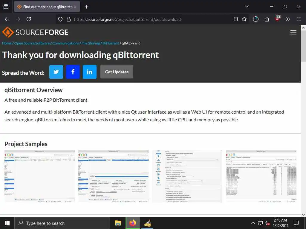The height and width of the screenshot is (229, 306).
Task: Click 'Thank you for downloading qBittorrent' heading
Action: point(80,55)
